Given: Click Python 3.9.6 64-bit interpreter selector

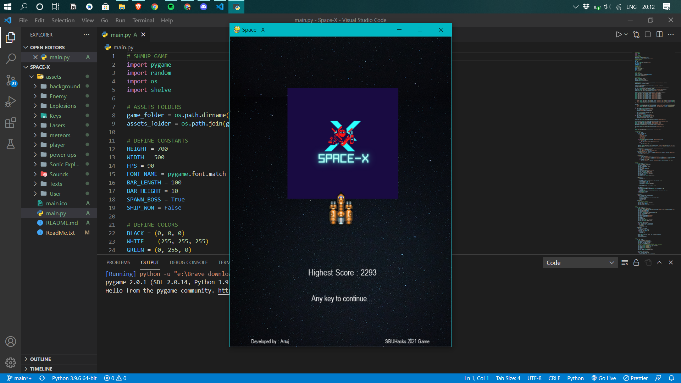Looking at the screenshot, I should (x=74, y=378).
